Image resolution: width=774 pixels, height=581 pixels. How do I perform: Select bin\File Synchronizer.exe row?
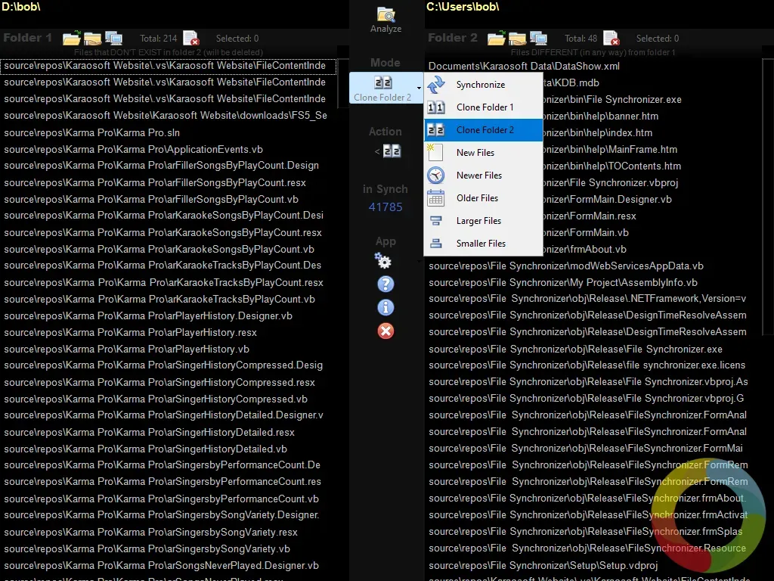652,99
